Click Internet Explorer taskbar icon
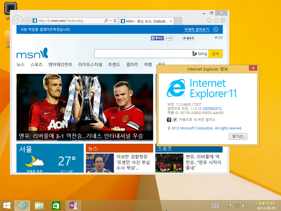 [22, 205]
